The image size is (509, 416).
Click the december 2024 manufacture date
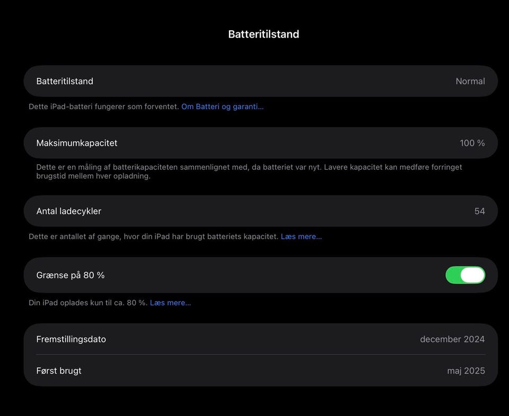[452, 339]
